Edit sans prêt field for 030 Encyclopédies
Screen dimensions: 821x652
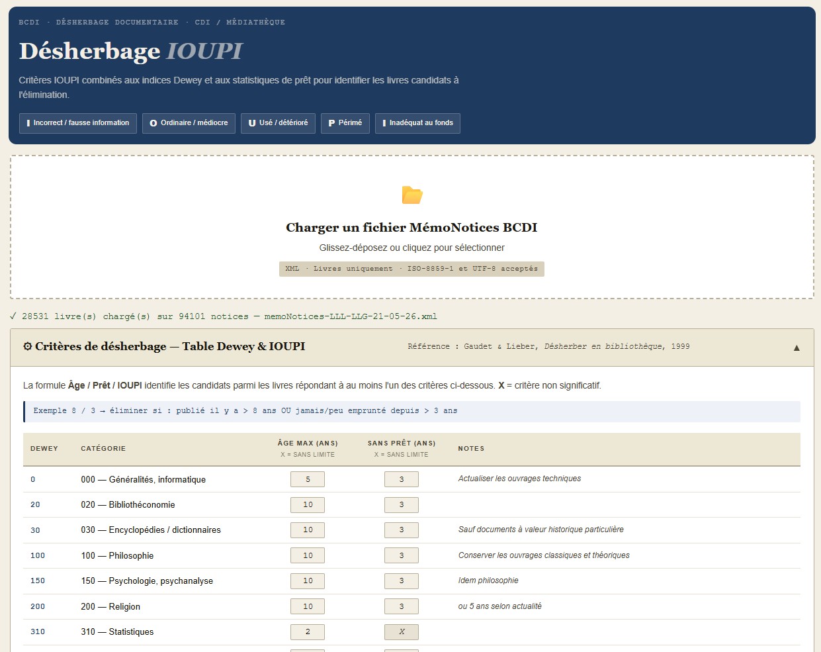402,530
